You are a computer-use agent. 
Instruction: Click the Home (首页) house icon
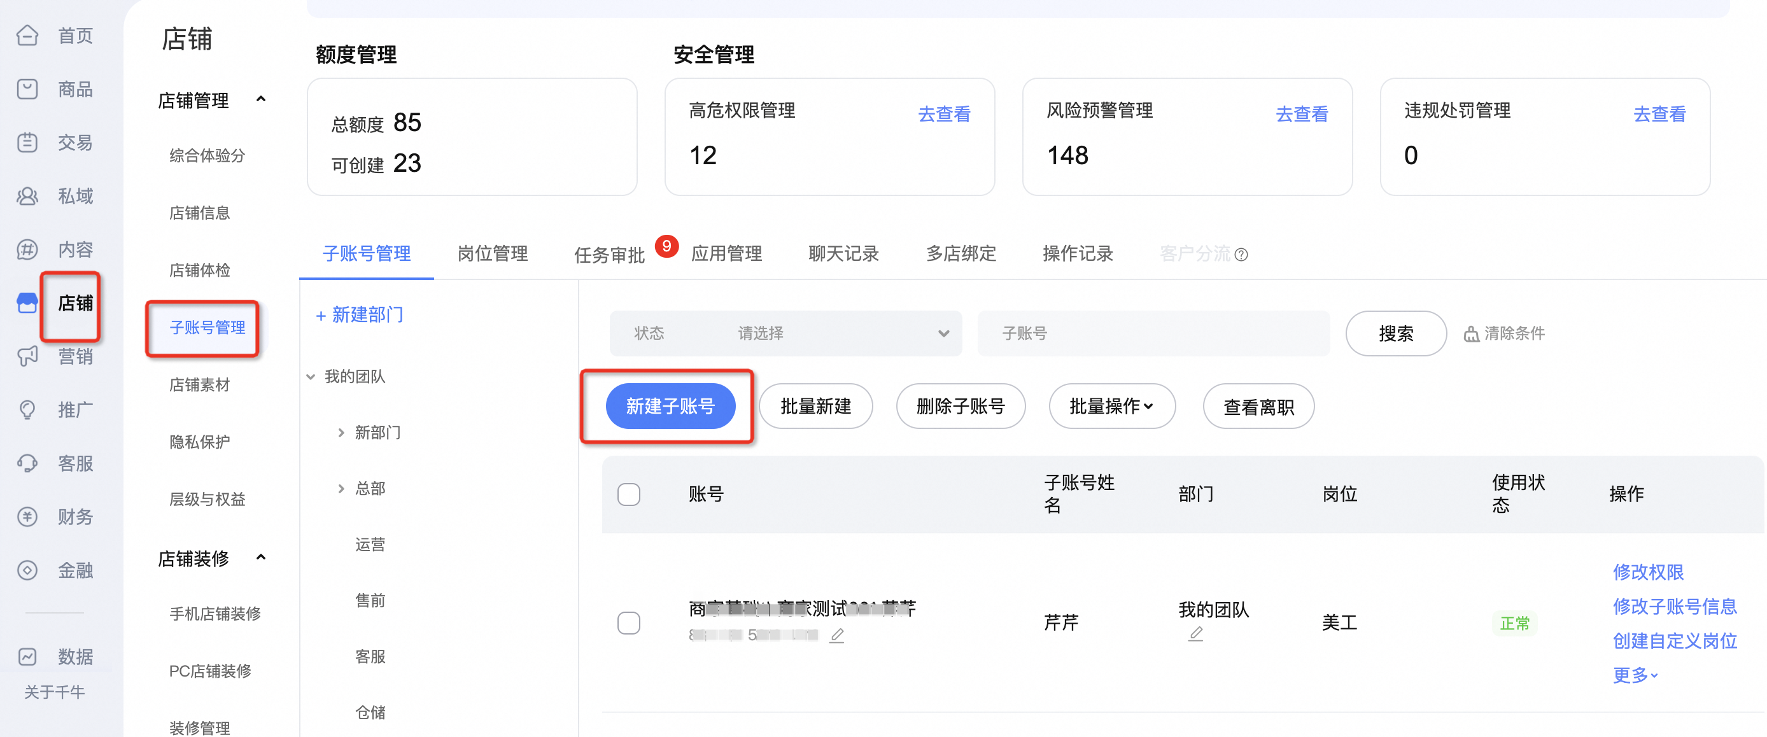[x=27, y=35]
